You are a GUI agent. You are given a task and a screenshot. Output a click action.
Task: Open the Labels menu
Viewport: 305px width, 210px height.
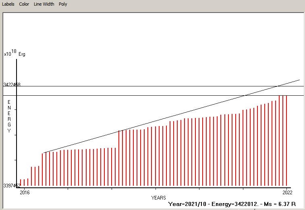(x=8, y=4)
